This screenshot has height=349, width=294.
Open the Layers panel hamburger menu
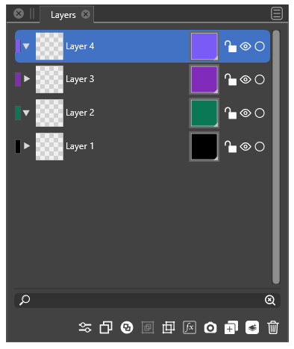tap(277, 13)
